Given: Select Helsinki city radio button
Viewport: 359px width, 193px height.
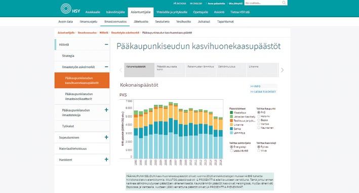Looking at the screenshot, I should click(x=259, y=117).
